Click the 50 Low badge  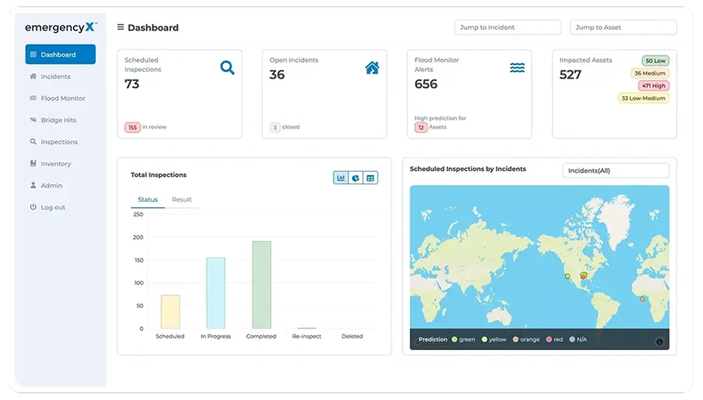[x=656, y=60]
